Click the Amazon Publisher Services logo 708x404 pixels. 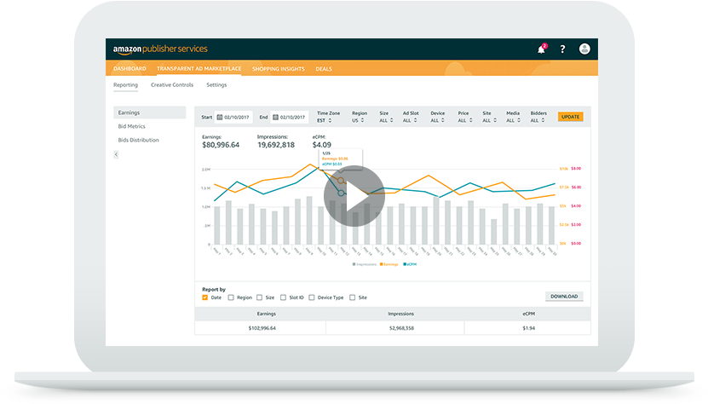160,49
